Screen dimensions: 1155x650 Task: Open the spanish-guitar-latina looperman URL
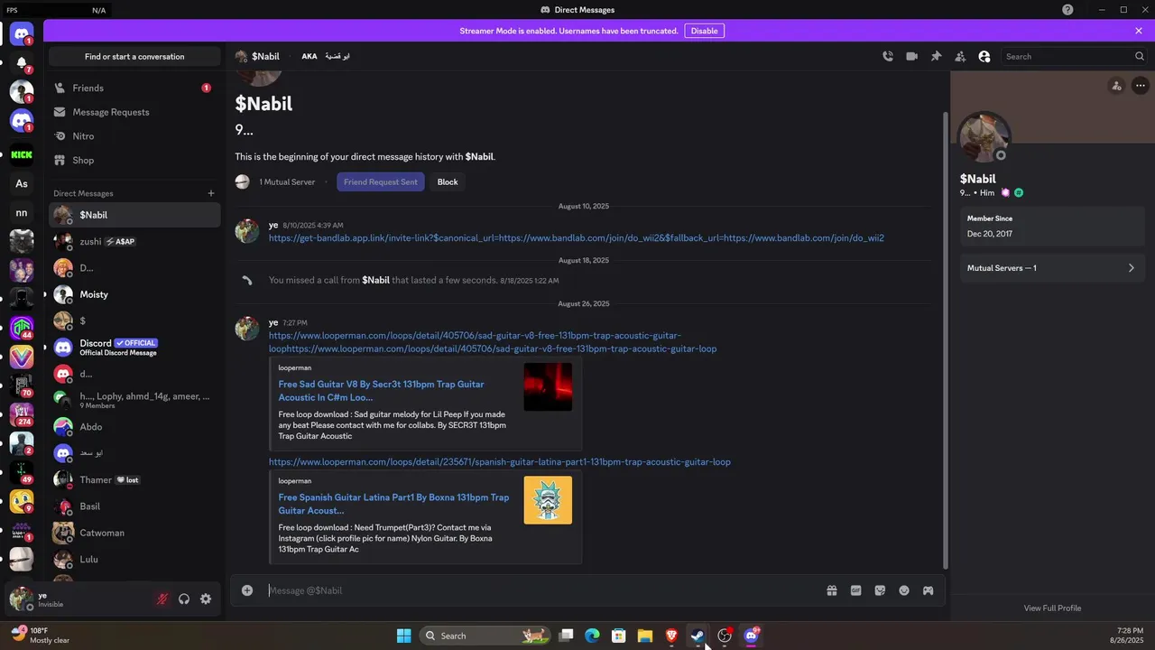pos(499,461)
